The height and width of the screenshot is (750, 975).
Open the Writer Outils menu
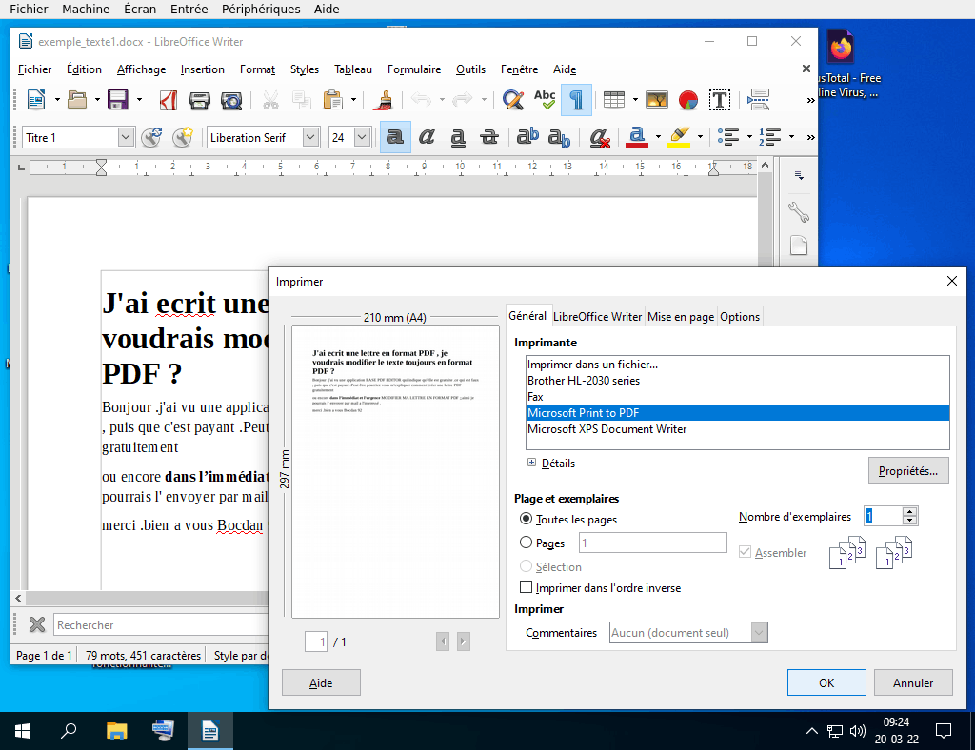[470, 69]
